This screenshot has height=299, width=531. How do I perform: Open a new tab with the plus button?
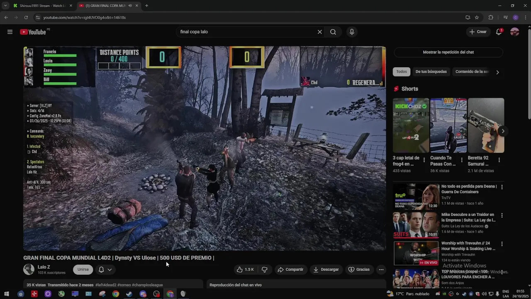click(x=146, y=5)
